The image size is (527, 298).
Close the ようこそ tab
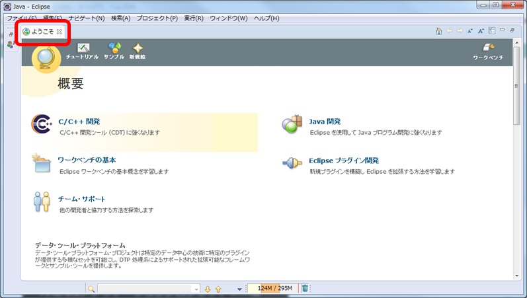(x=59, y=32)
